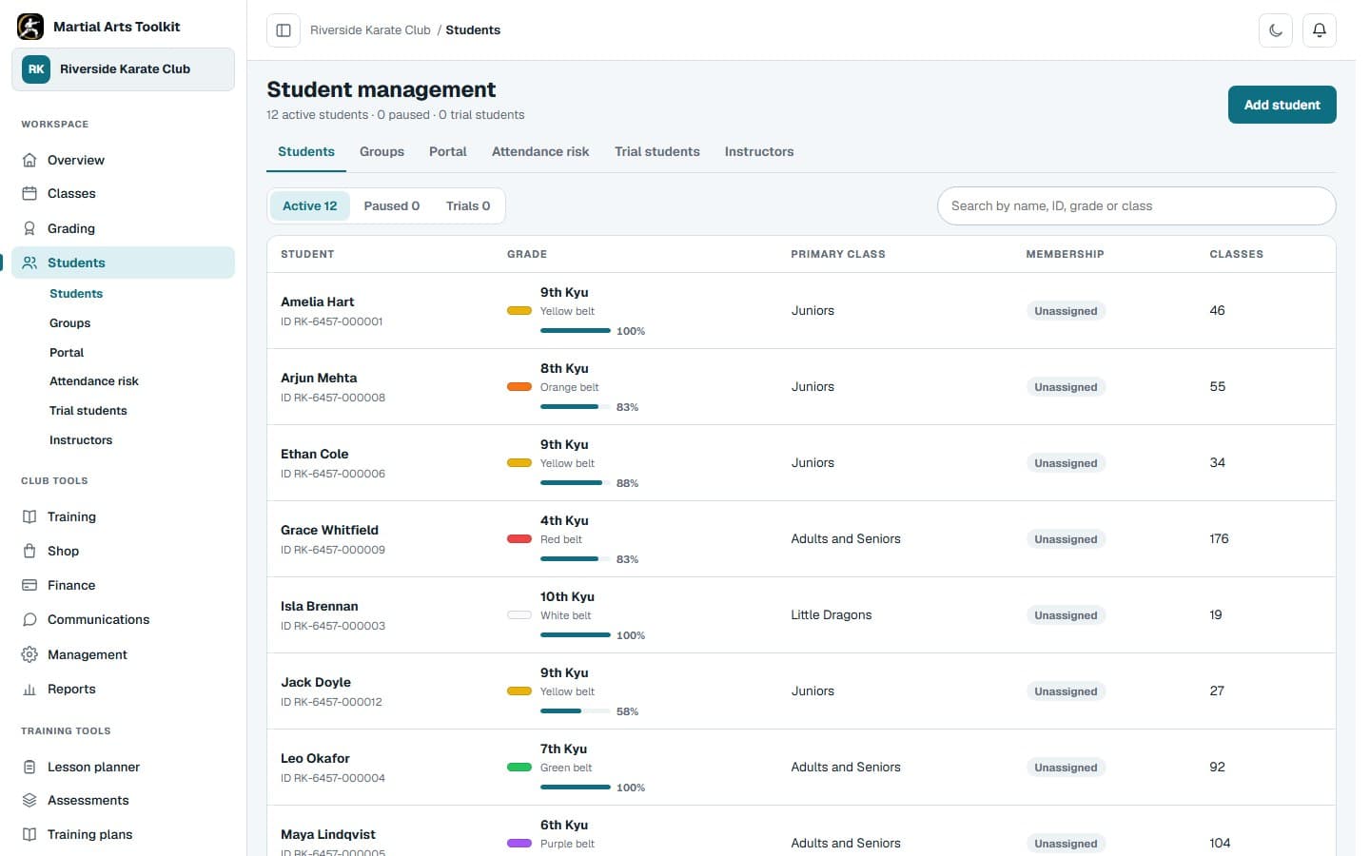Open Riverside Karate Club breadcrumb link

pos(370,30)
